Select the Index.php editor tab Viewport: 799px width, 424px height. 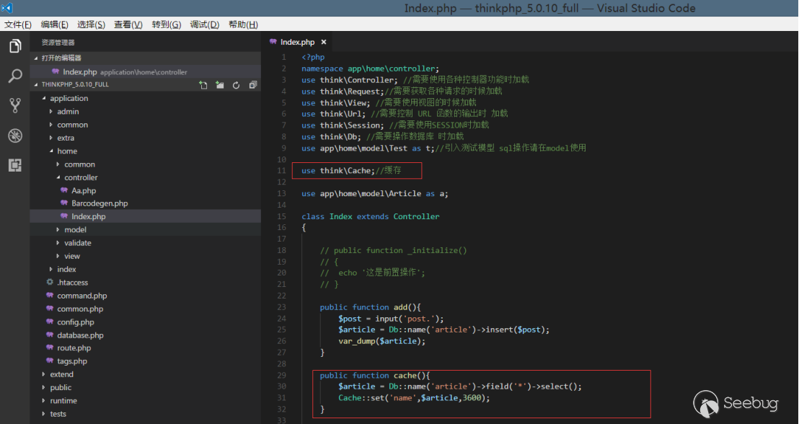click(x=298, y=43)
